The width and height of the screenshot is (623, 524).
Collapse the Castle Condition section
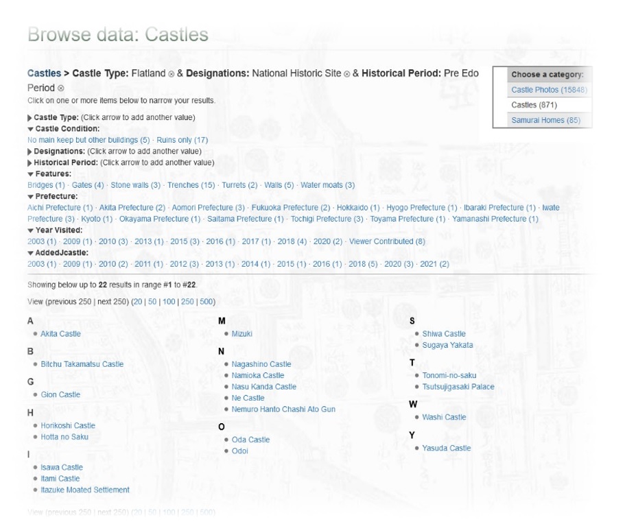tap(30, 129)
